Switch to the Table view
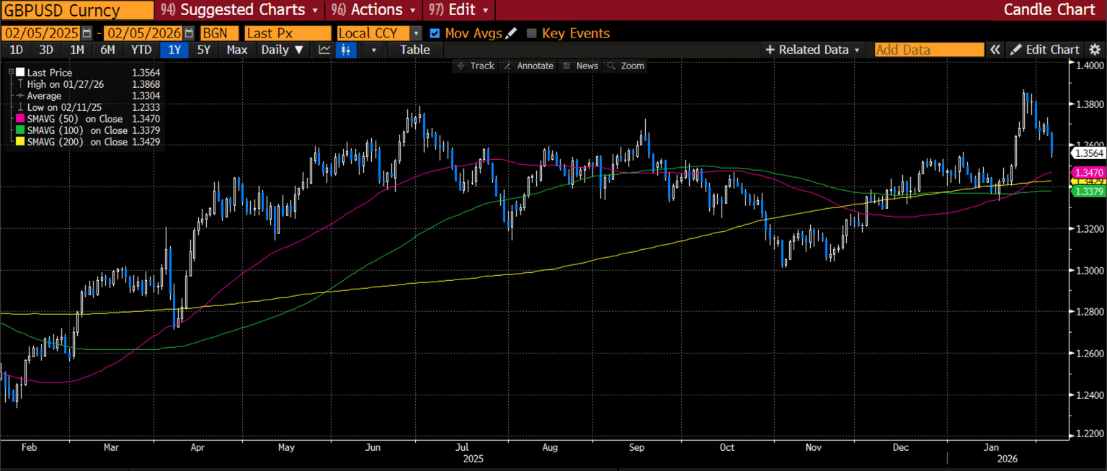Screen dimensions: 1107x471 point(414,50)
